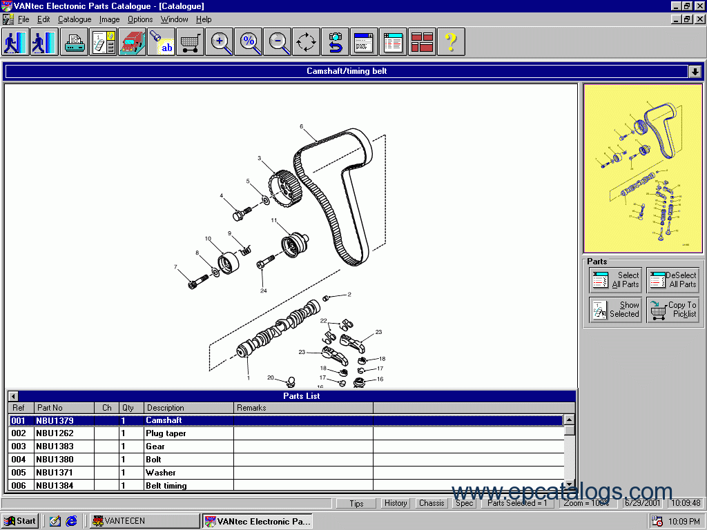Click the Description column header
Viewport: 707px width, 530px height.
tap(188, 408)
